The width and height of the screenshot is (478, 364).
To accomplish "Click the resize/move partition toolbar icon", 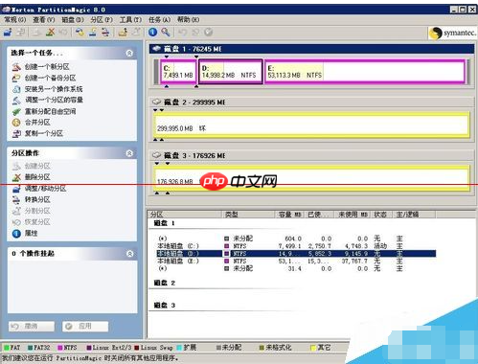I will tap(8, 32).
